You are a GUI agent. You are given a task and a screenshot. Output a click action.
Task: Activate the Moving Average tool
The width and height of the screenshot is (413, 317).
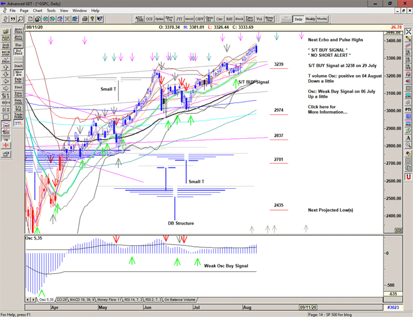point(18,74)
